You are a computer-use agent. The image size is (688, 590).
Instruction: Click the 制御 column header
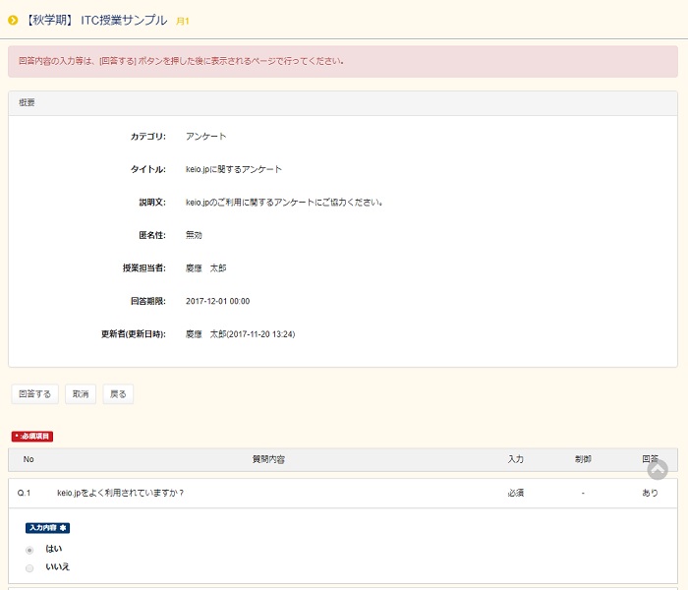point(583,459)
